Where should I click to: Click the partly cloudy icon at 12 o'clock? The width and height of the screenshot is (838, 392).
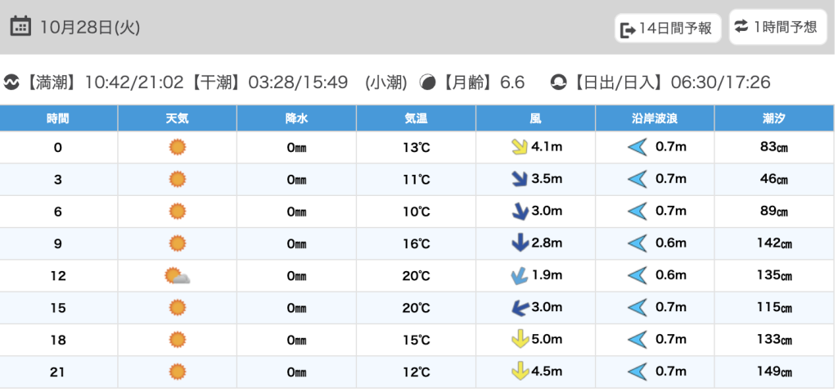point(177,276)
